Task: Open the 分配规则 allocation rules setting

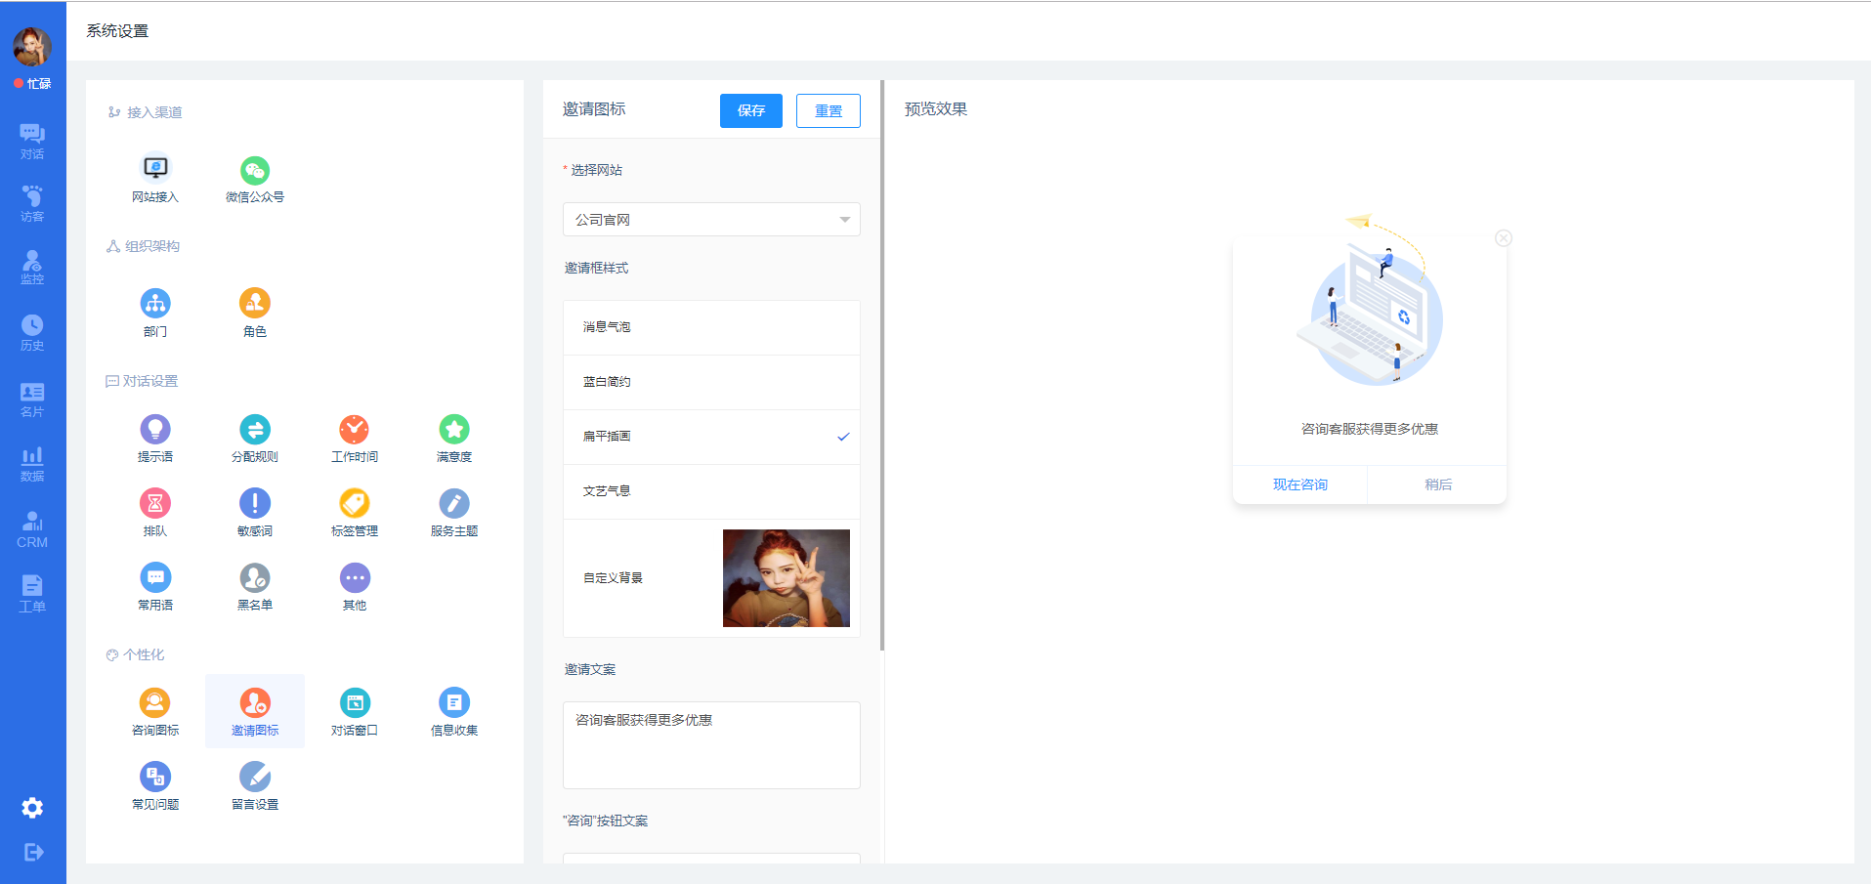Action: [x=255, y=439]
